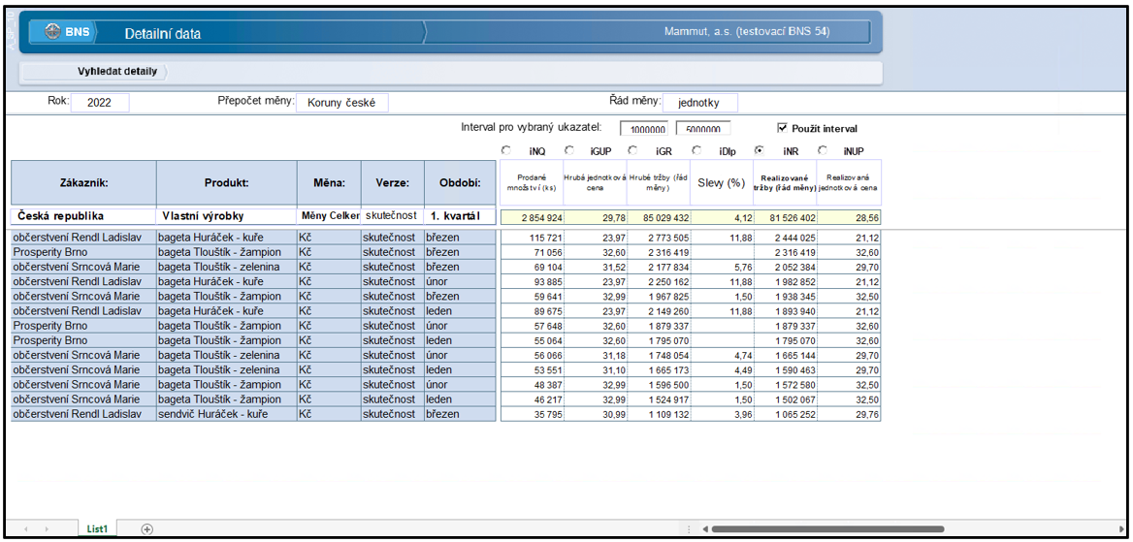Click the sheet navigation right arrow

(x=46, y=529)
